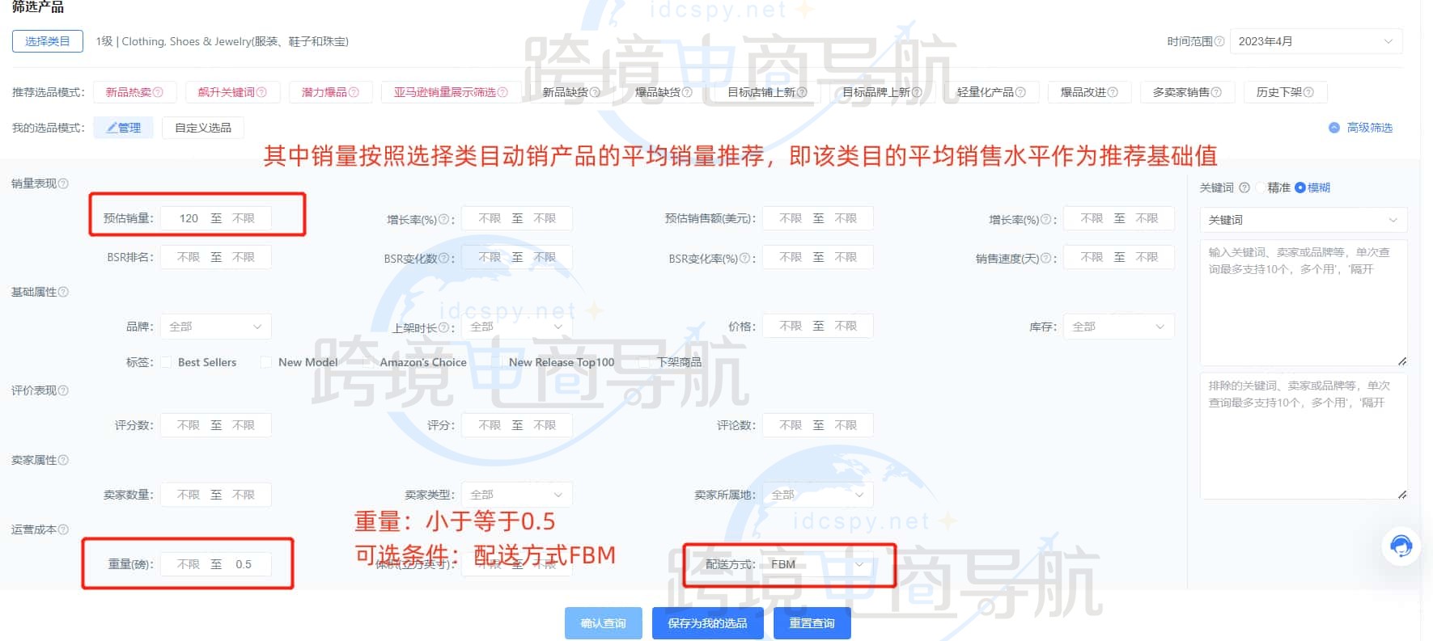
Task: Select the 精准 keyword match radio
Action: [1261, 188]
